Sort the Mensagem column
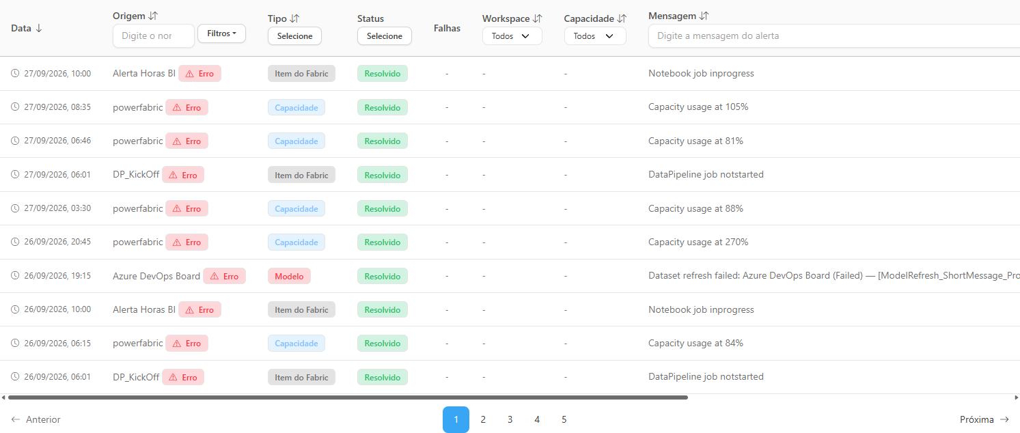Screen dimensions: 1020x433 point(704,16)
